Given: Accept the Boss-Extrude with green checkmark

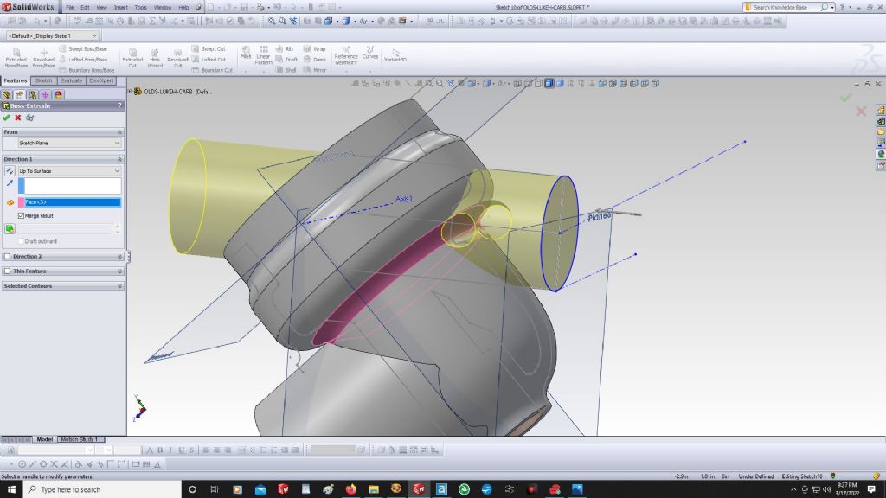Looking at the screenshot, I should [x=7, y=118].
